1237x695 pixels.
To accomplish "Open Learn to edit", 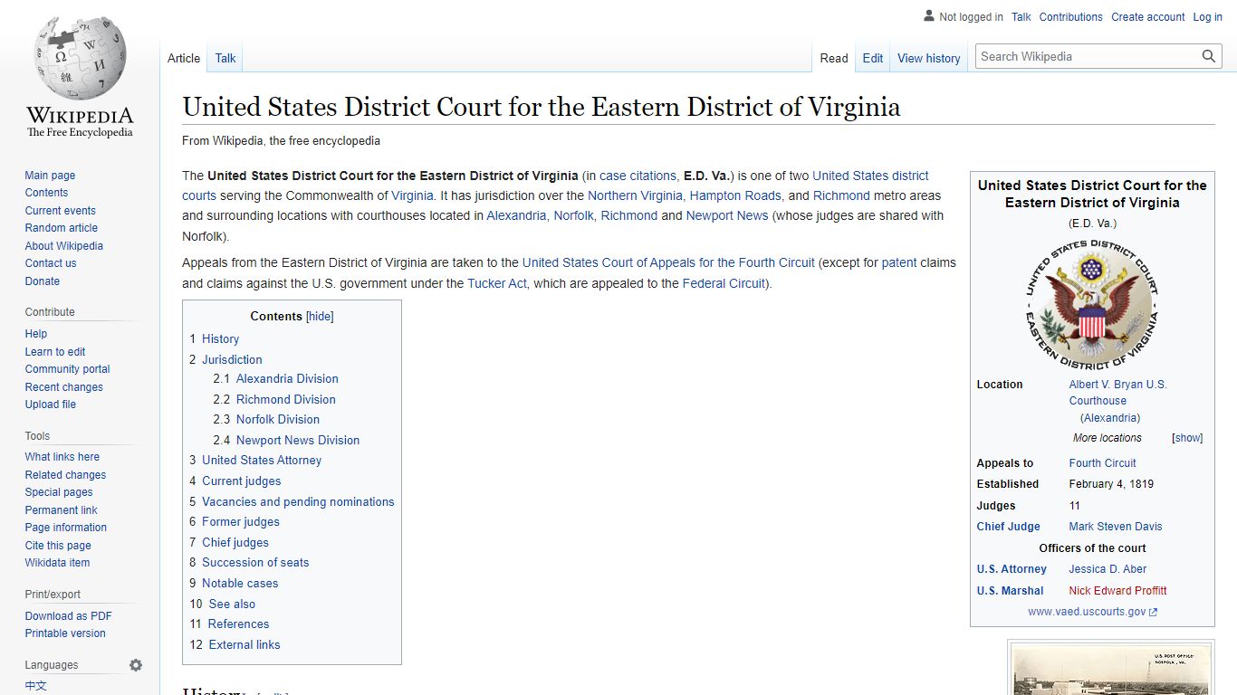I will tap(55, 352).
